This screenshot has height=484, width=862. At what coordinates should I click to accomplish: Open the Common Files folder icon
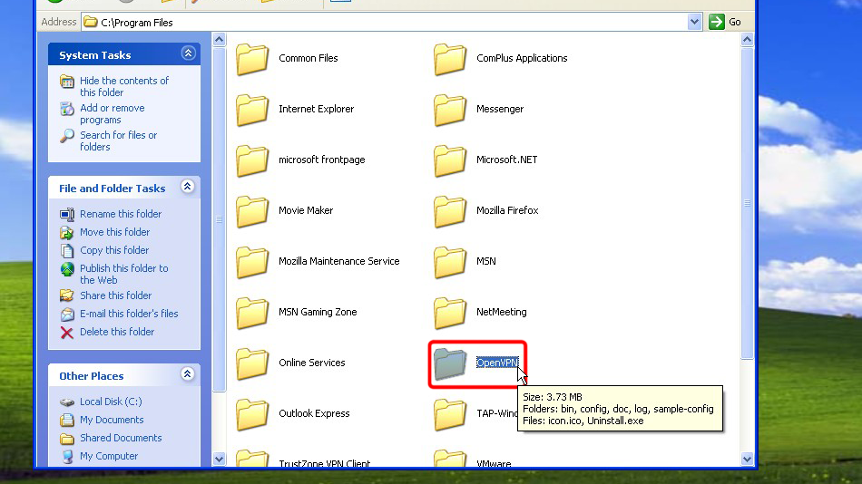click(253, 59)
